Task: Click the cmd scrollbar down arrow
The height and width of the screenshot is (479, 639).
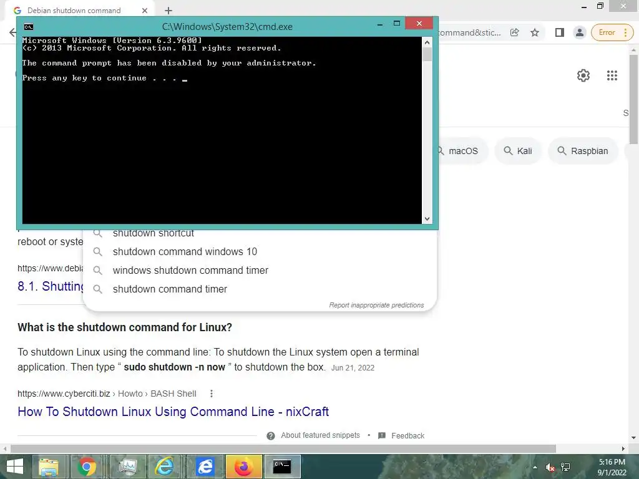Action: point(427,219)
